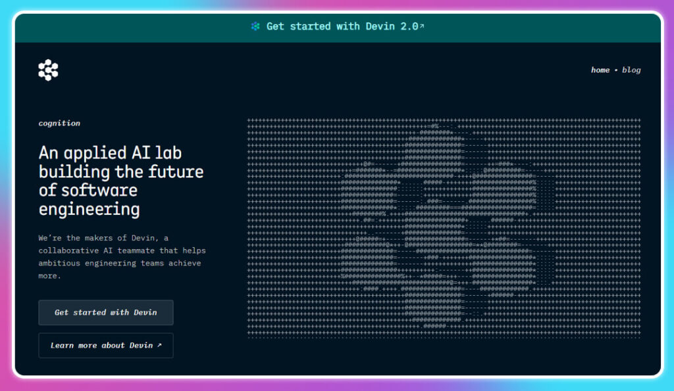Screen dimensions: 674x391
Task: Open Learn more about Devin
Action: [x=105, y=345]
